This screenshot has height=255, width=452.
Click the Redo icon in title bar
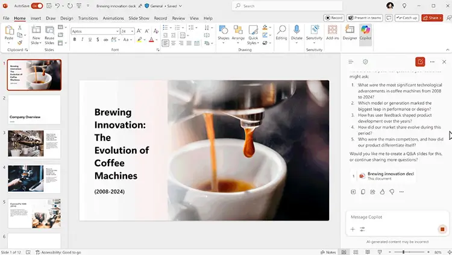(x=70, y=6)
